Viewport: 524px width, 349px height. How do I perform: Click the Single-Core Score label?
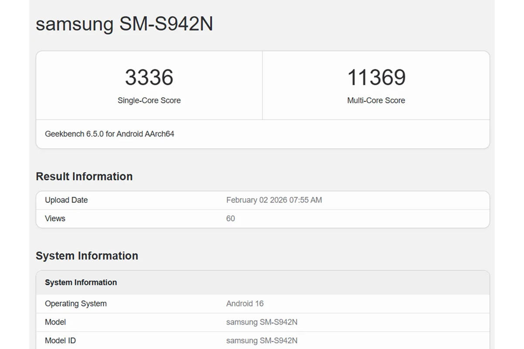coord(149,100)
